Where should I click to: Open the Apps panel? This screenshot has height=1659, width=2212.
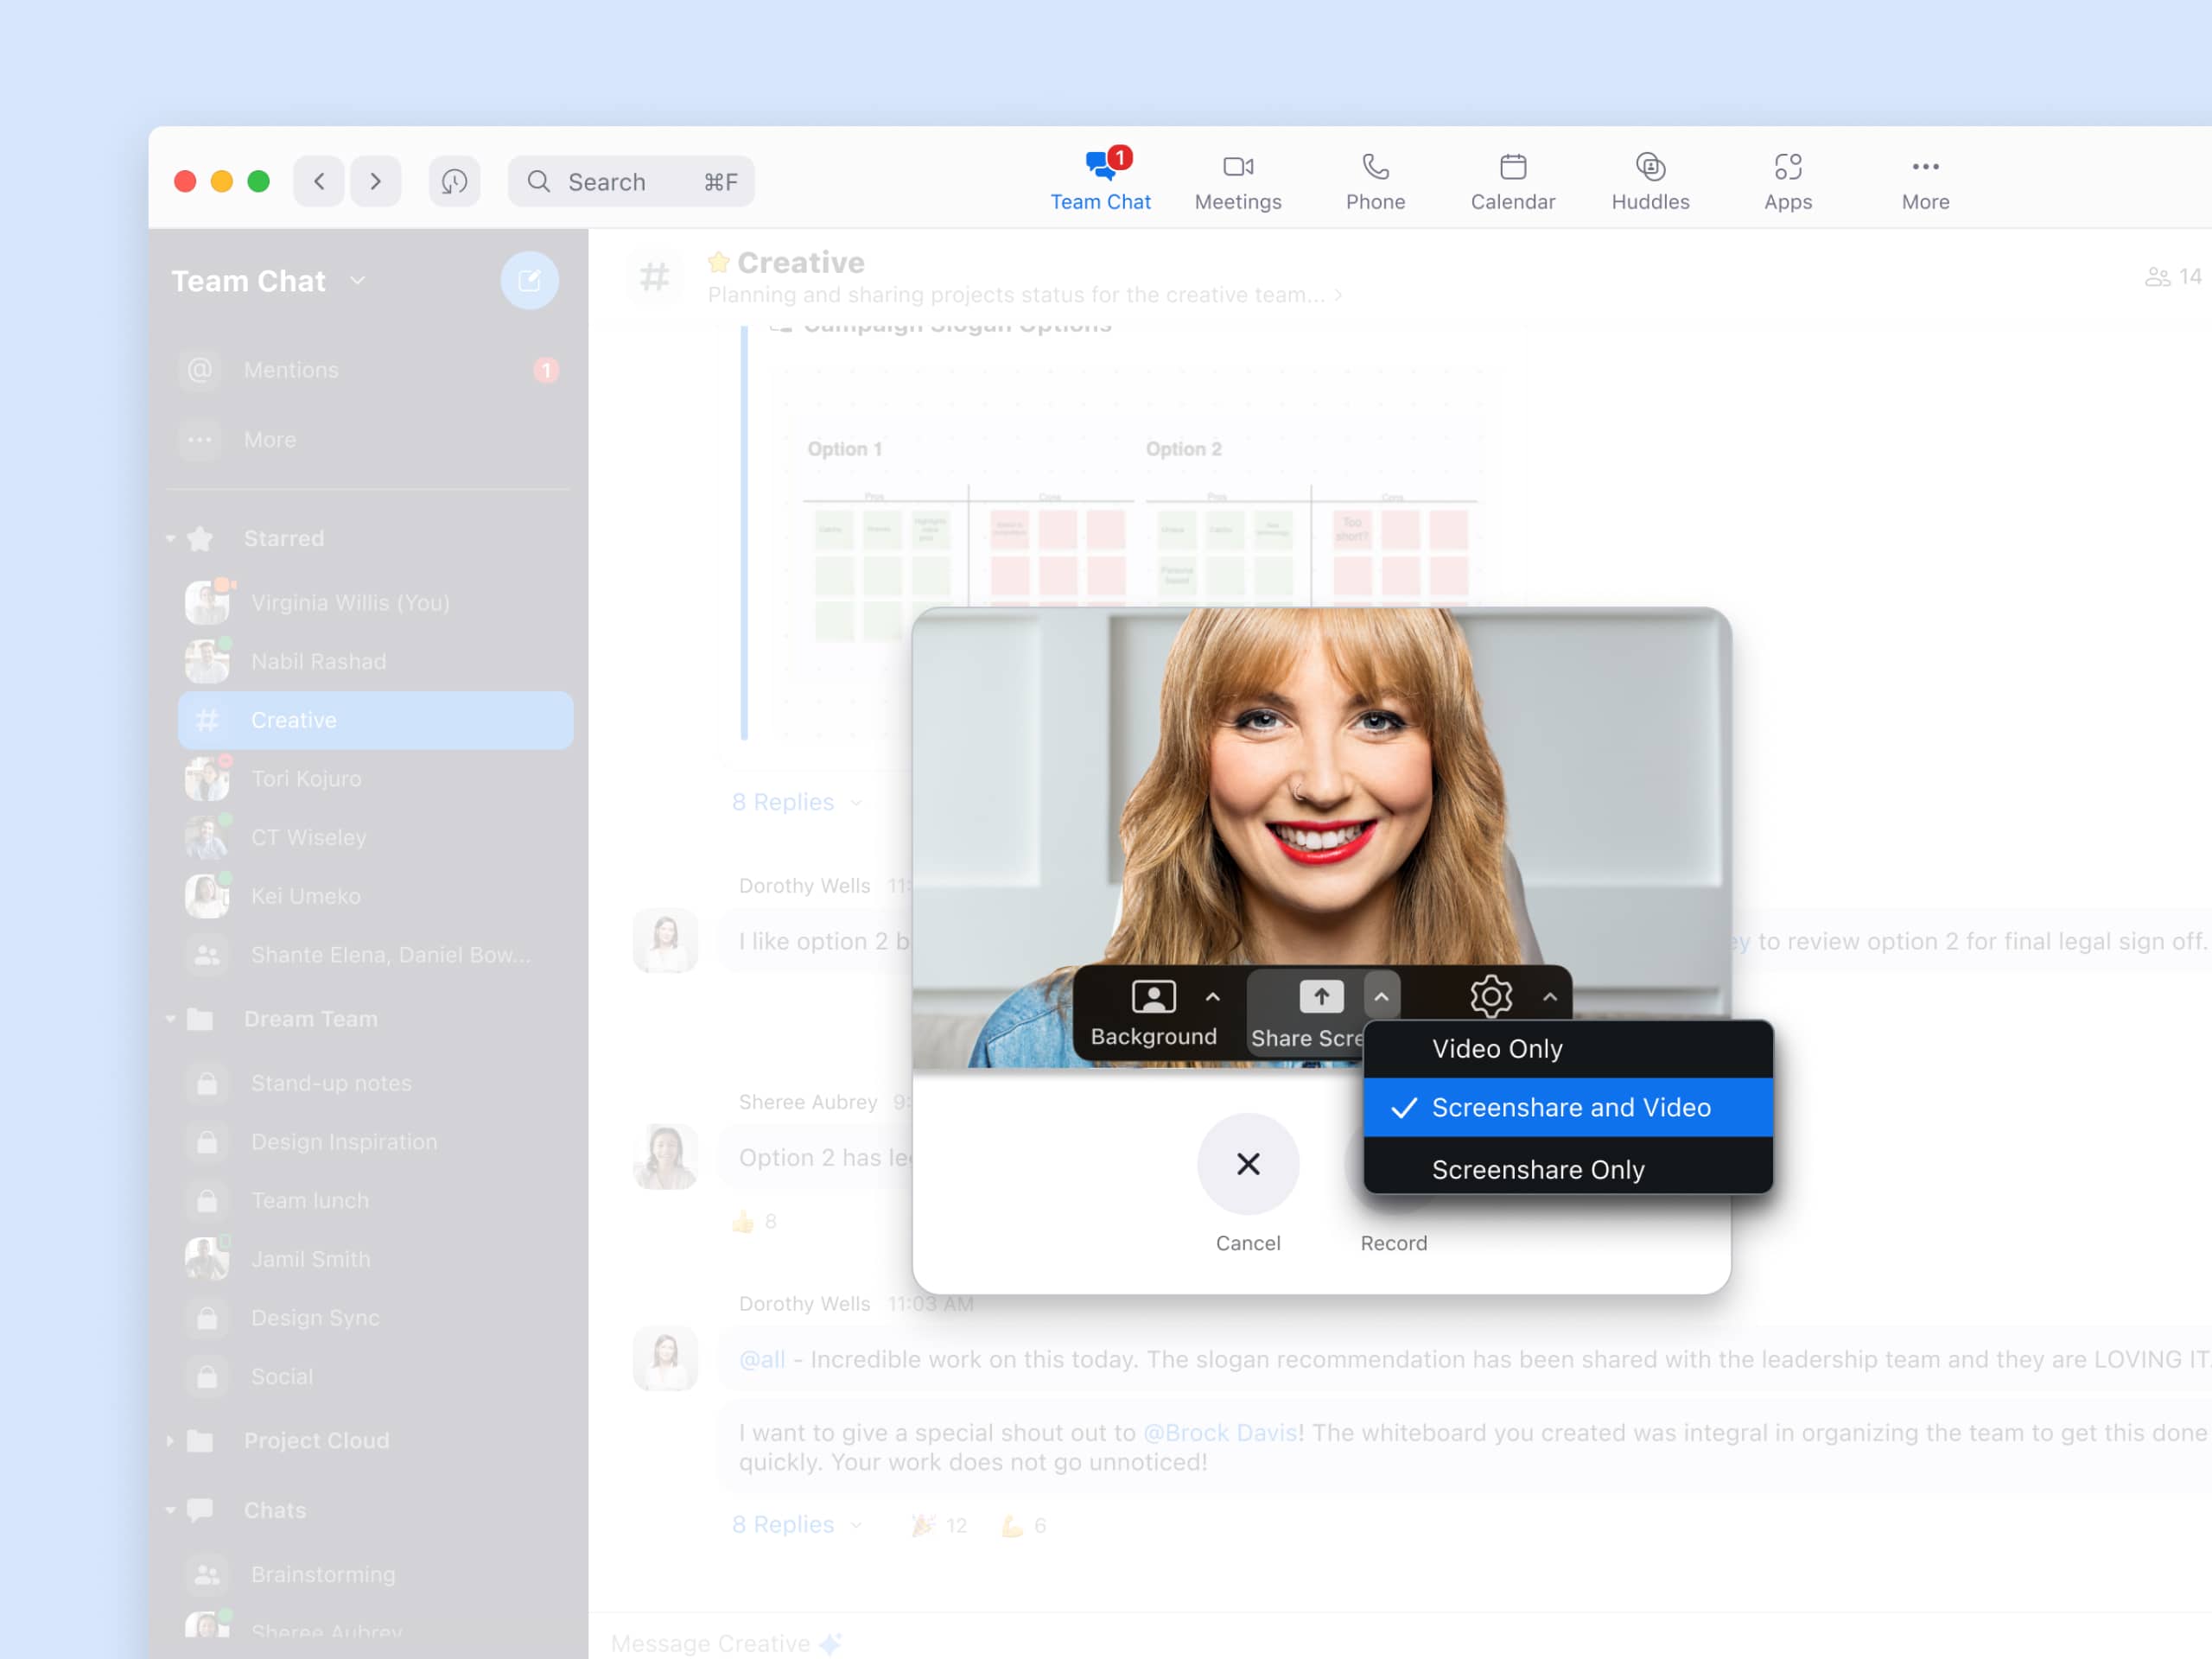click(x=1788, y=181)
